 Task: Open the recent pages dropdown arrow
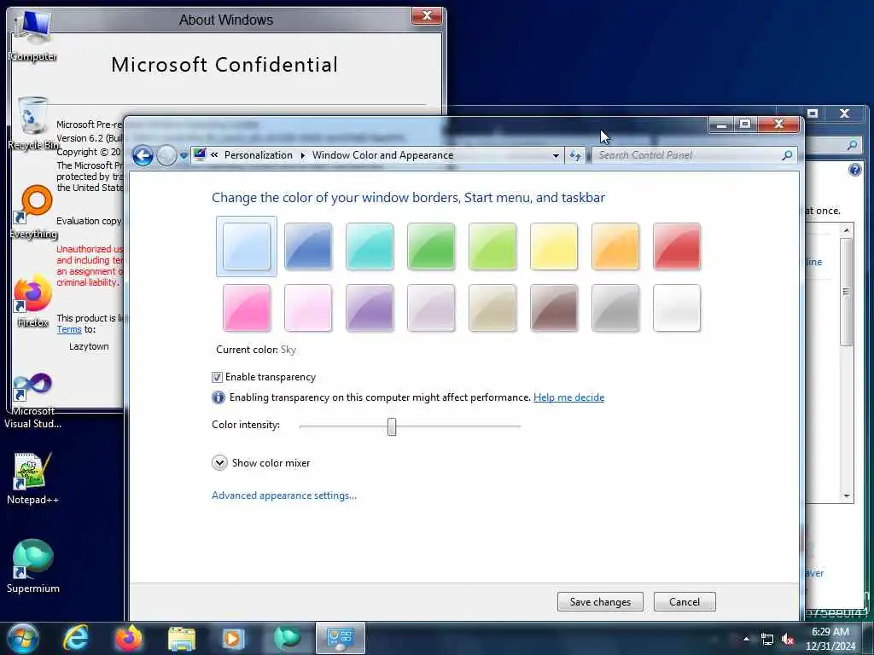184,156
